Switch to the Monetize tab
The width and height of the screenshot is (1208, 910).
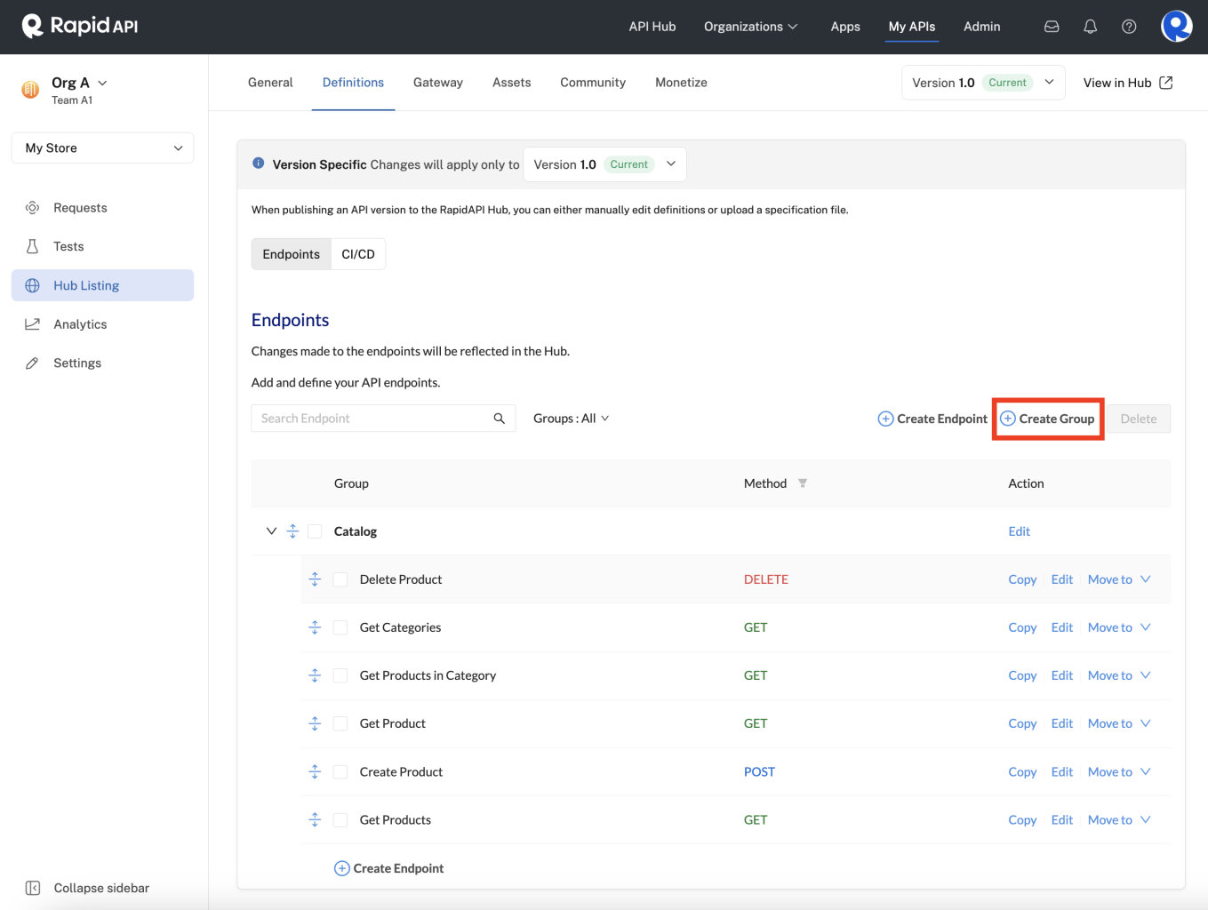click(681, 83)
